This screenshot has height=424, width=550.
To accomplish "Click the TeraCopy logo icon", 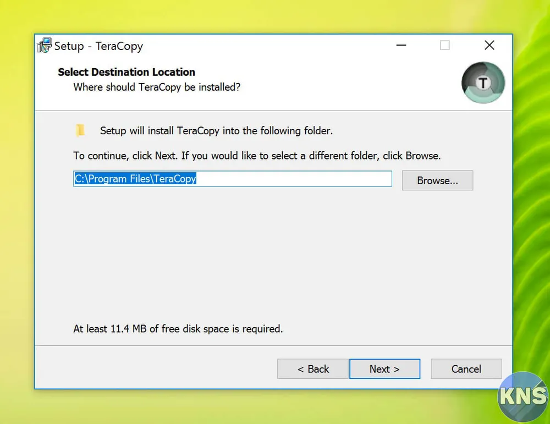I will (x=483, y=83).
